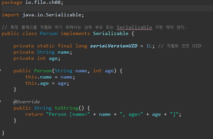
Task: Click "public" in the class declaration line
Action: click(10, 33)
